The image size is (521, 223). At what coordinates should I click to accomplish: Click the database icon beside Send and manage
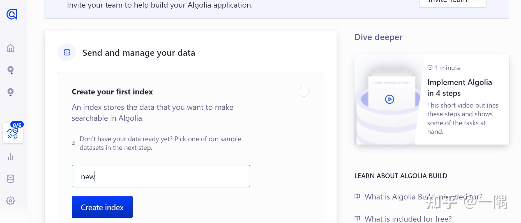[67, 52]
